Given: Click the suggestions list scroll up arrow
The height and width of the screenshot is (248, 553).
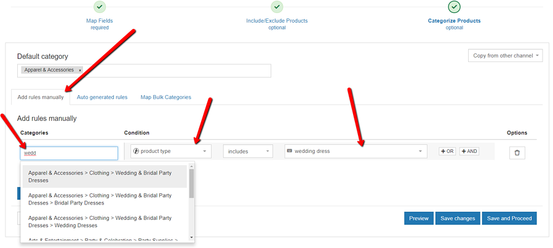Looking at the screenshot, I should [191, 166].
